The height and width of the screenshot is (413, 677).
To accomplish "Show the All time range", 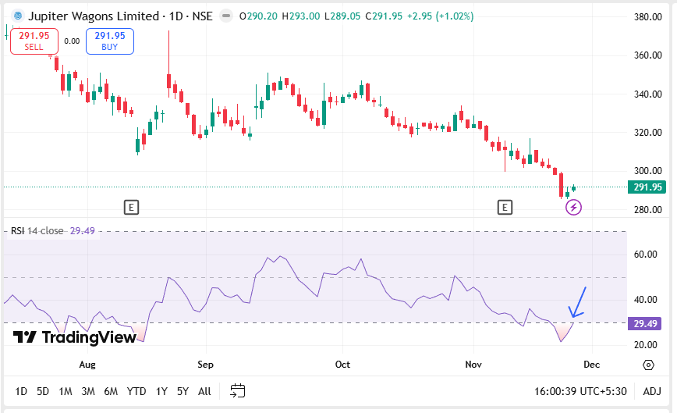I will [x=204, y=391].
